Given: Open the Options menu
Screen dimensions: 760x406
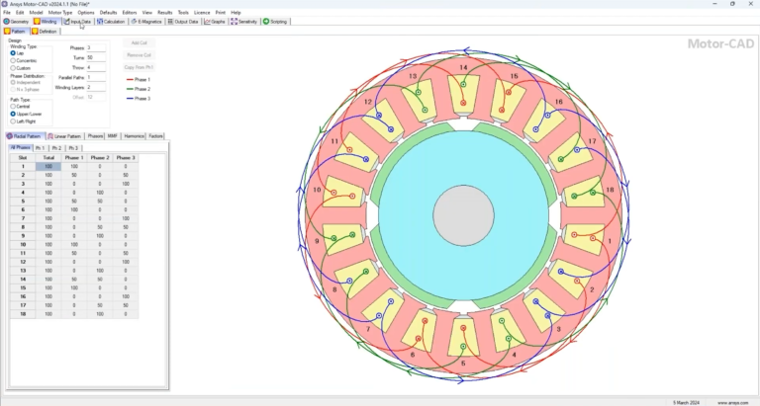Looking at the screenshot, I should click(x=86, y=12).
